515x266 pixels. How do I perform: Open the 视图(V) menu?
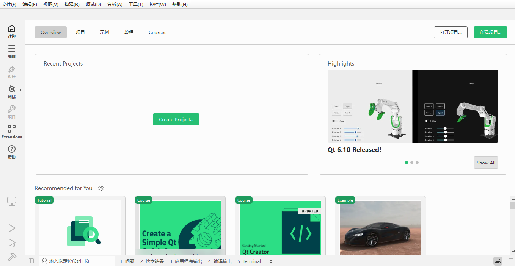click(51, 4)
